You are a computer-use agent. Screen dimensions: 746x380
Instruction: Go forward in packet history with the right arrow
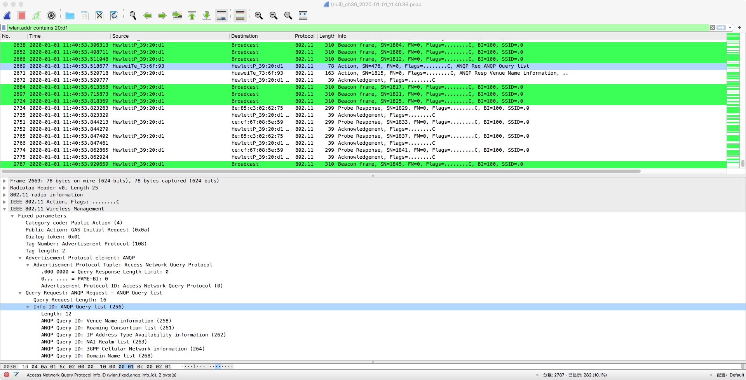162,16
